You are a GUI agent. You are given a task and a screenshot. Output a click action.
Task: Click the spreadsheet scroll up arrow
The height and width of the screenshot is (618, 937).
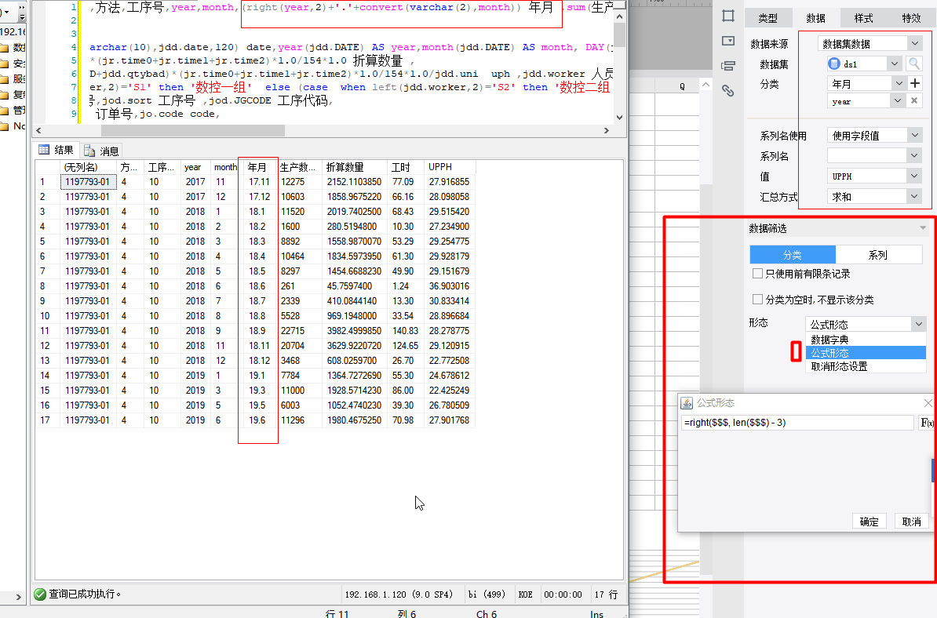tap(705, 85)
